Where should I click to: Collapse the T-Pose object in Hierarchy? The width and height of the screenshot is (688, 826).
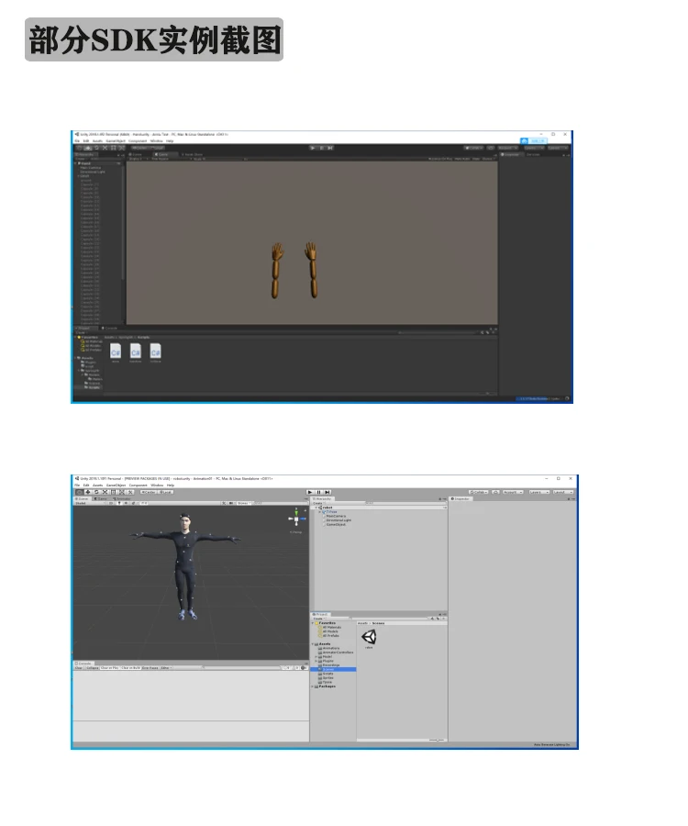coord(319,512)
